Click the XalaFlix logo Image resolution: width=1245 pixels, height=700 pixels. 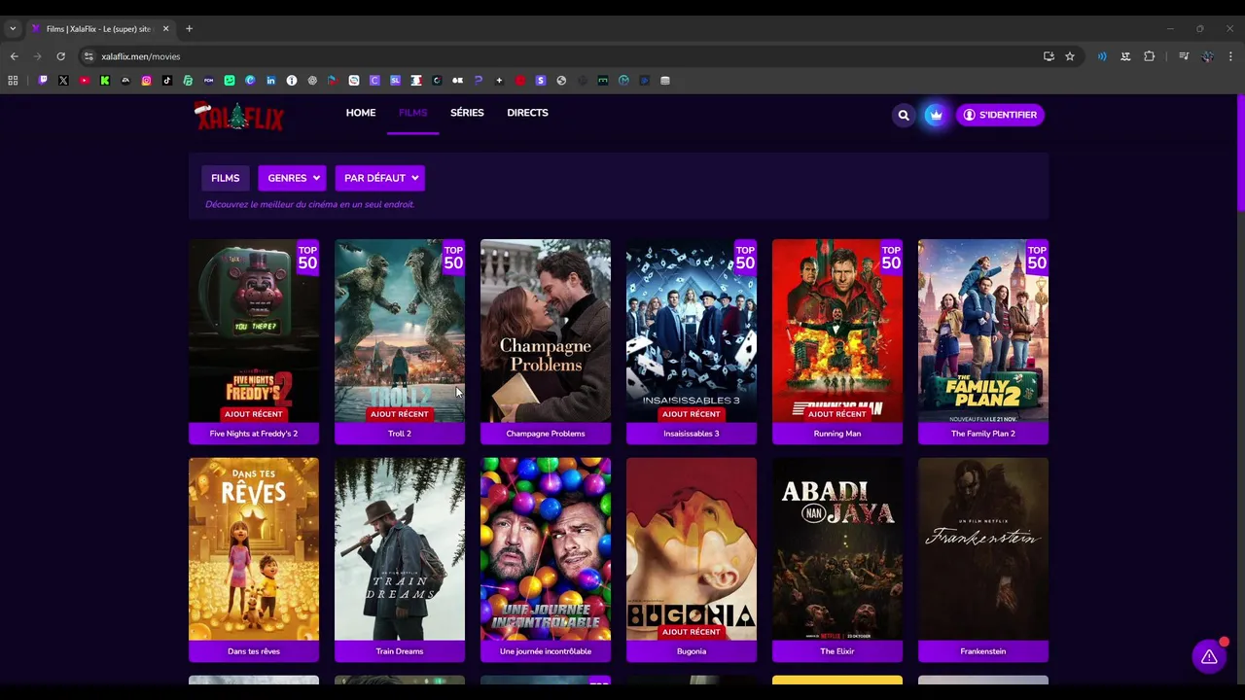pos(239,117)
